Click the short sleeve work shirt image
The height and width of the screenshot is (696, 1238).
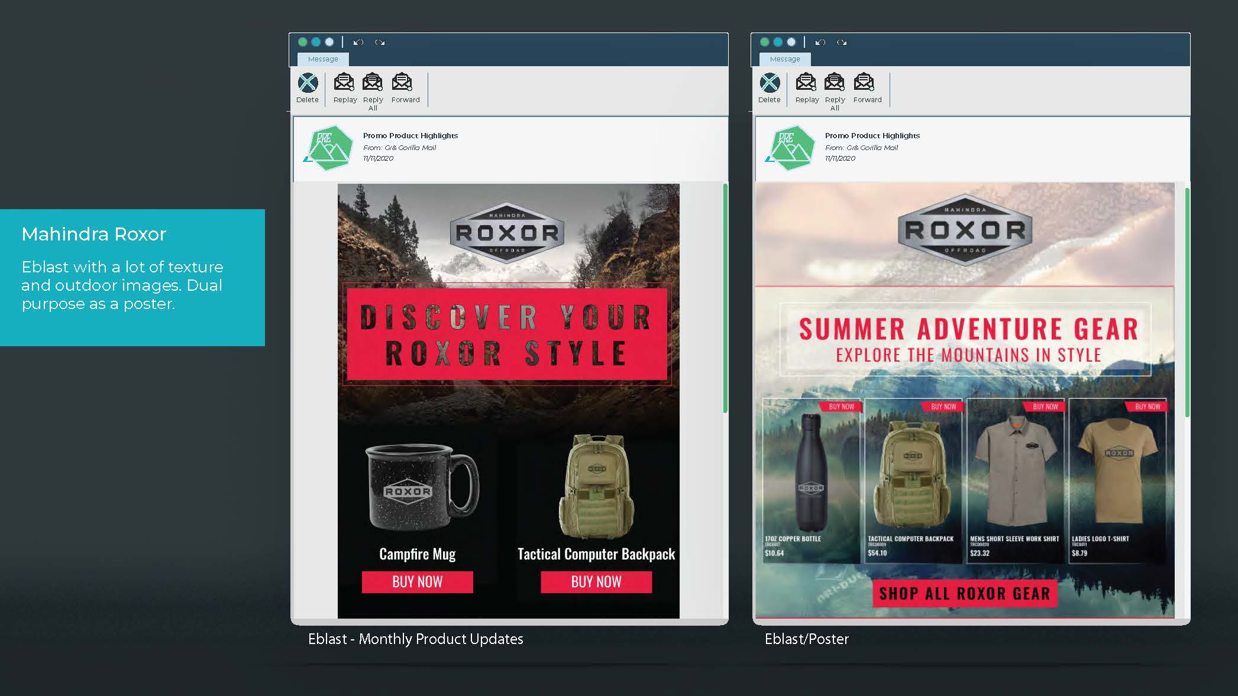[x=1015, y=470]
